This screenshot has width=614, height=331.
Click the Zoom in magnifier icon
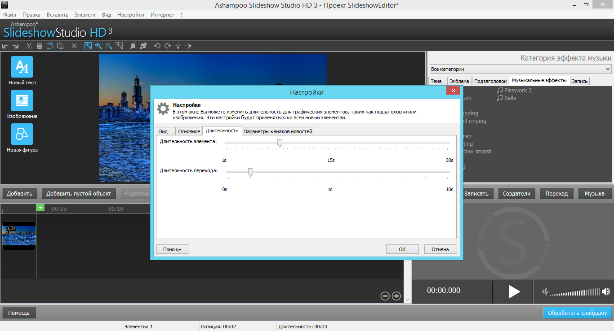98,46
